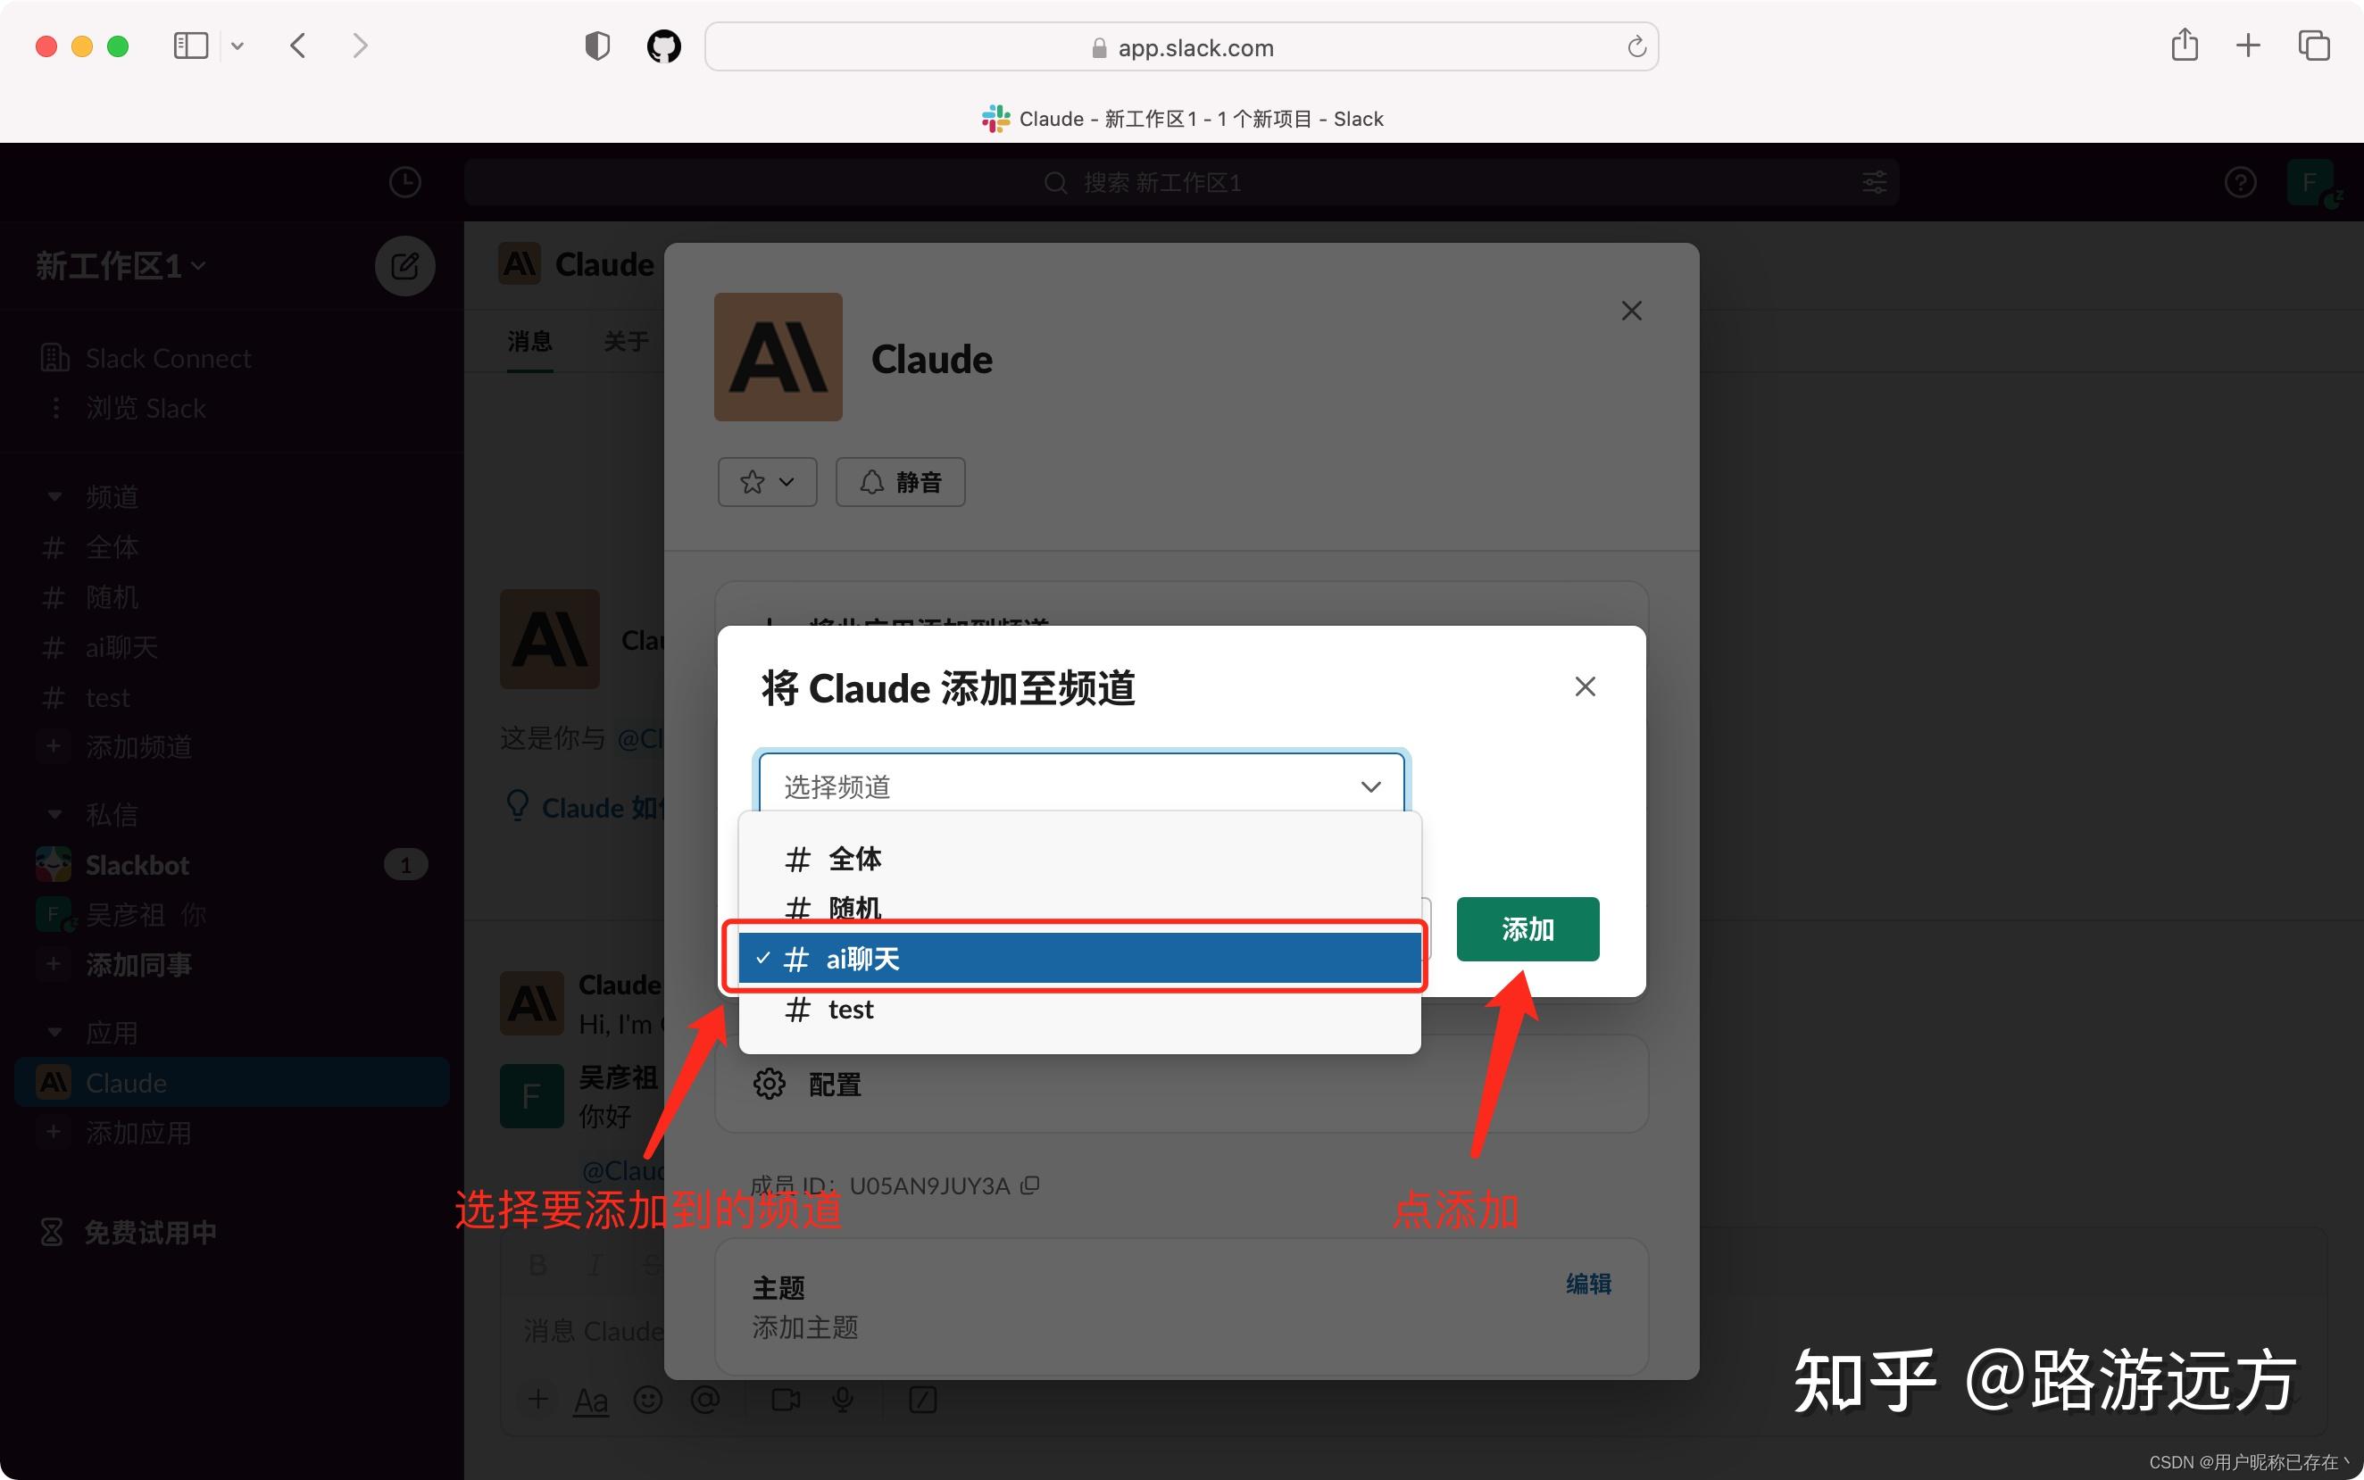Open search filter sliders icon
The image size is (2364, 1480).
[1874, 182]
